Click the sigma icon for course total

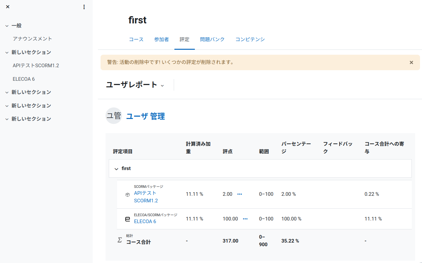(120, 240)
